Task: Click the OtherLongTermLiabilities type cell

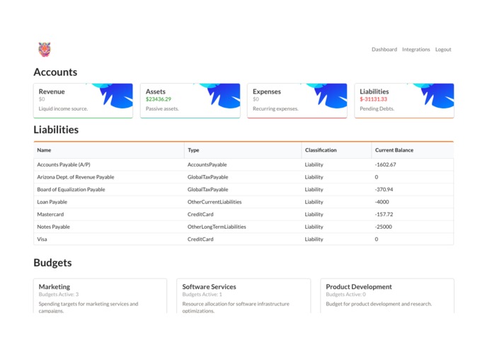Action: [217, 227]
